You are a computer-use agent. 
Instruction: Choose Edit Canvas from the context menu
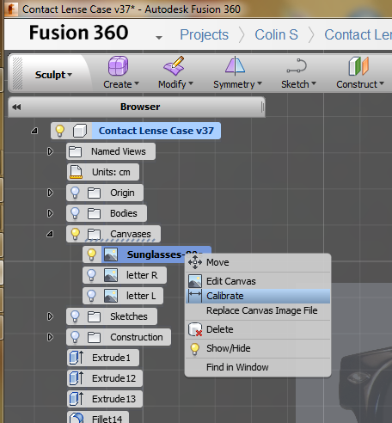(258, 281)
